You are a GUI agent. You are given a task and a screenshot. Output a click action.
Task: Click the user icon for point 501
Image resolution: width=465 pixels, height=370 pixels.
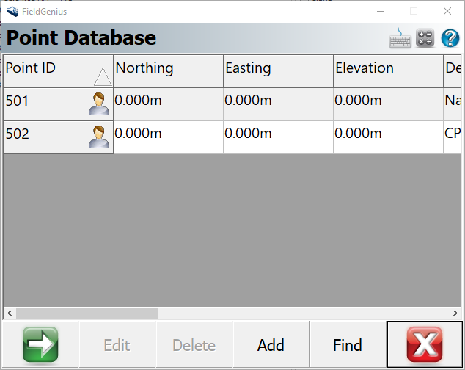tap(98, 104)
